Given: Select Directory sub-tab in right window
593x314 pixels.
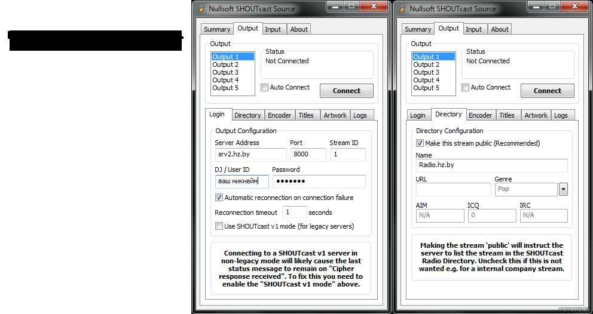Looking at the screenshot, I should (448, 114).
